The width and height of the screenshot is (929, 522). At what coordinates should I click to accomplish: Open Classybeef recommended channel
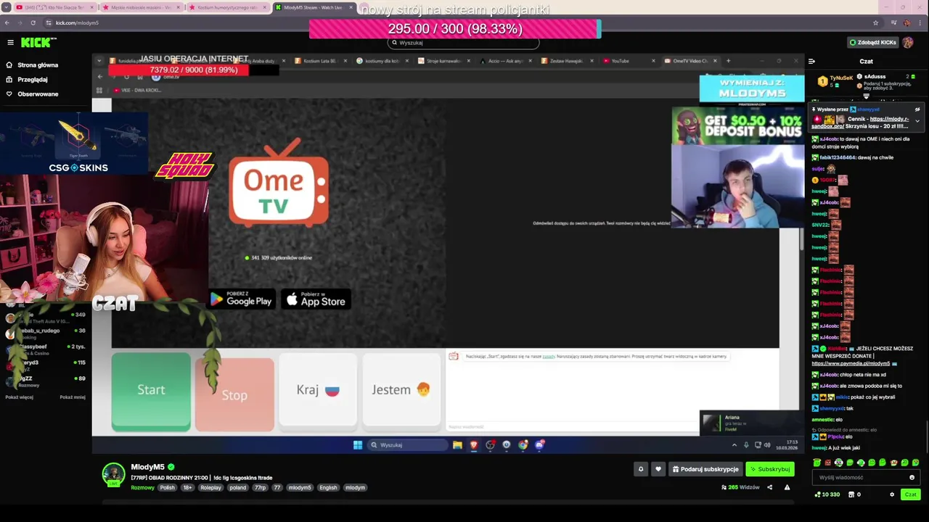coord(45,349)
